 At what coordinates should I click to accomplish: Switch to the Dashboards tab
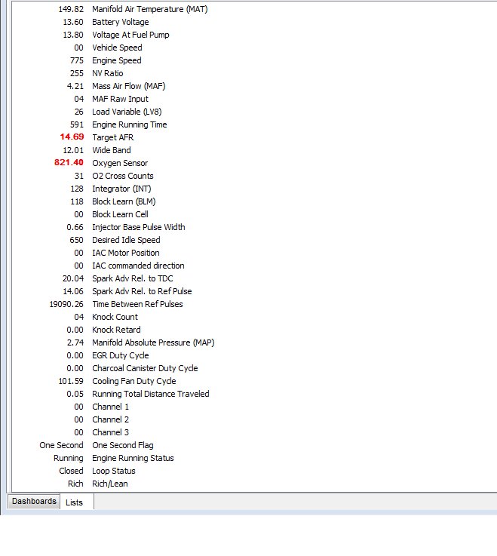(34, 501)
